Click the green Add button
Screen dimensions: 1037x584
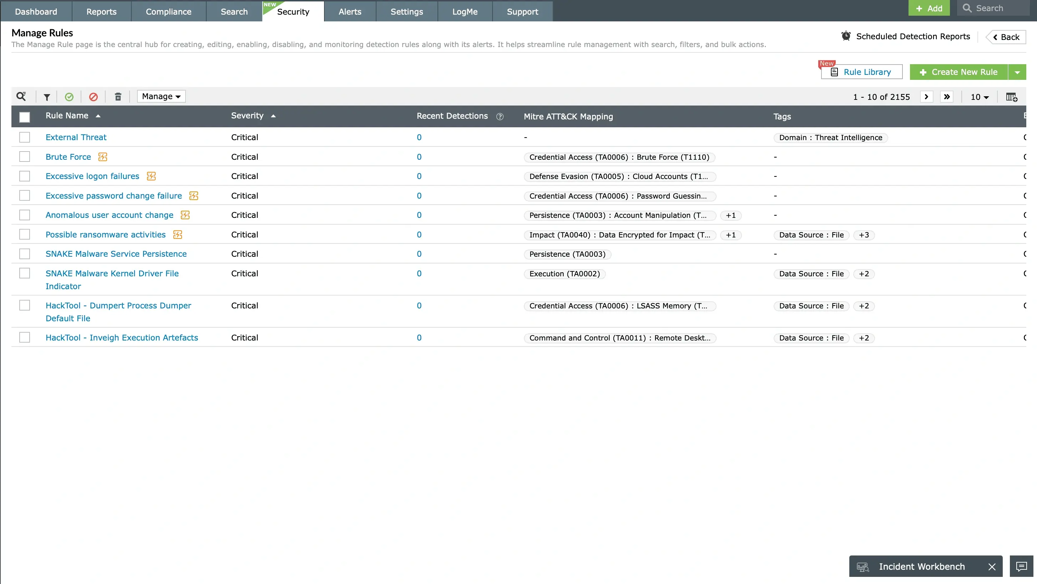pos(929,8)
